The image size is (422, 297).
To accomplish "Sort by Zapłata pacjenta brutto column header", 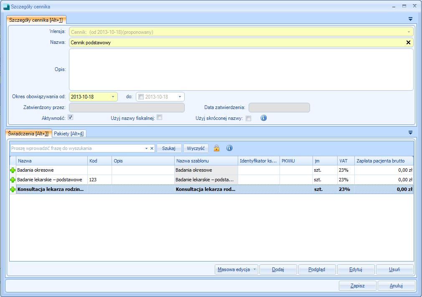I will [x=384, y=161].
